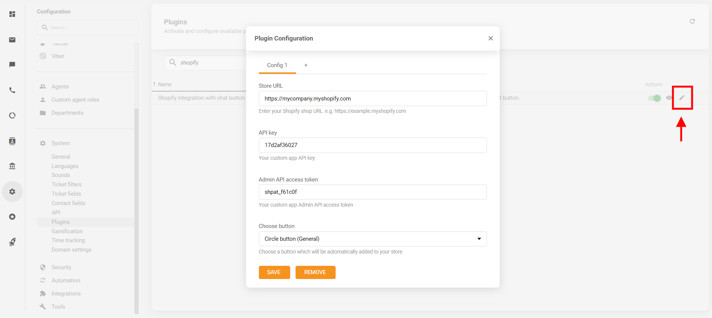The image size is (712, 318).
Task: Open the tickets envelope icon
Action: (x=12, y=40)
